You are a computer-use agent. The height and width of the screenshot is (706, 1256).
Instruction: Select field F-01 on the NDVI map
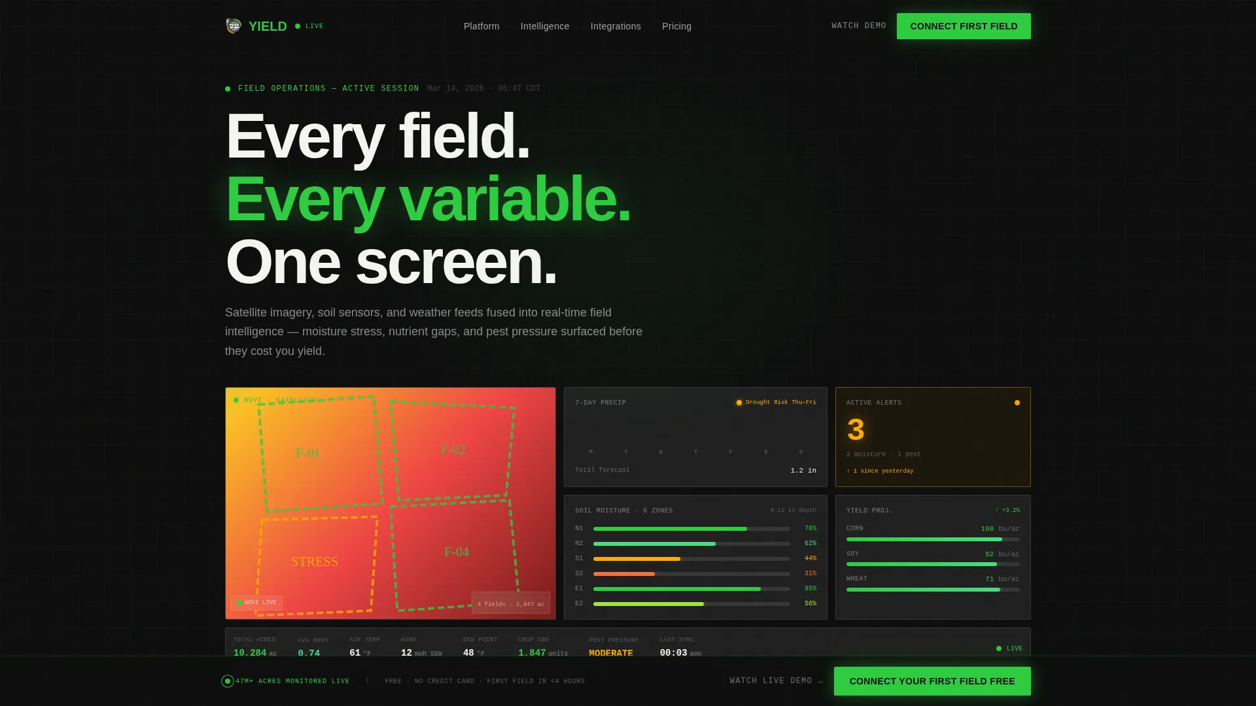(319, 454)
